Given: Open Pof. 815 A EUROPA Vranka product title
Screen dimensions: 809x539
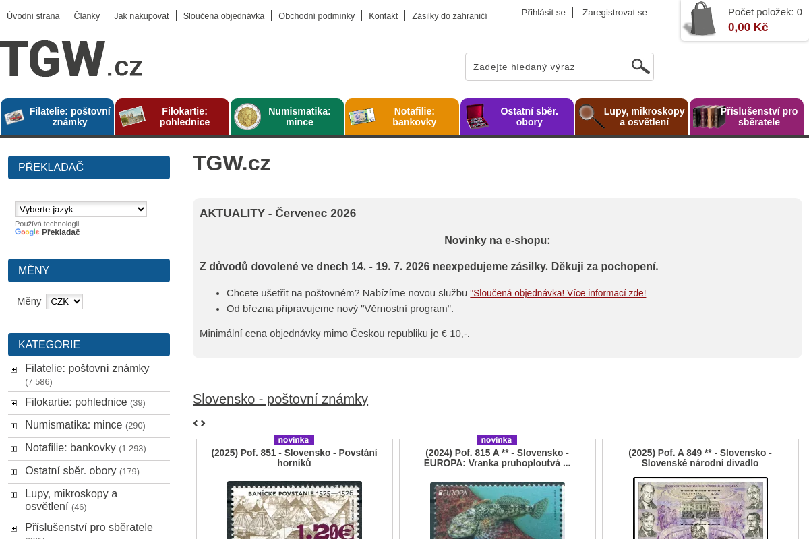Looking at the screenshot, I should pyautogui.click(x=497, y=457).
